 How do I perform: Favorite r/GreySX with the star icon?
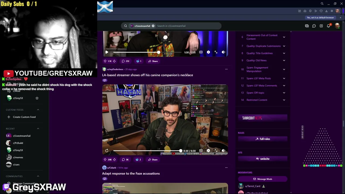(37, 98)
